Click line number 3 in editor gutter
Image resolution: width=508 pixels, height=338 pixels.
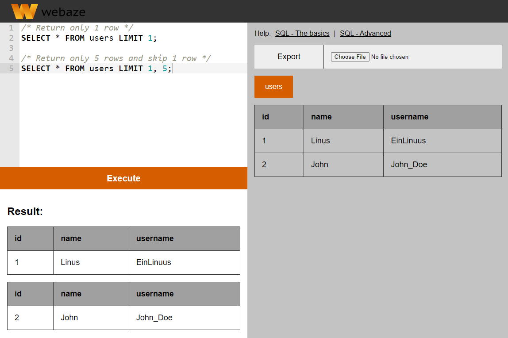point(12,48)
